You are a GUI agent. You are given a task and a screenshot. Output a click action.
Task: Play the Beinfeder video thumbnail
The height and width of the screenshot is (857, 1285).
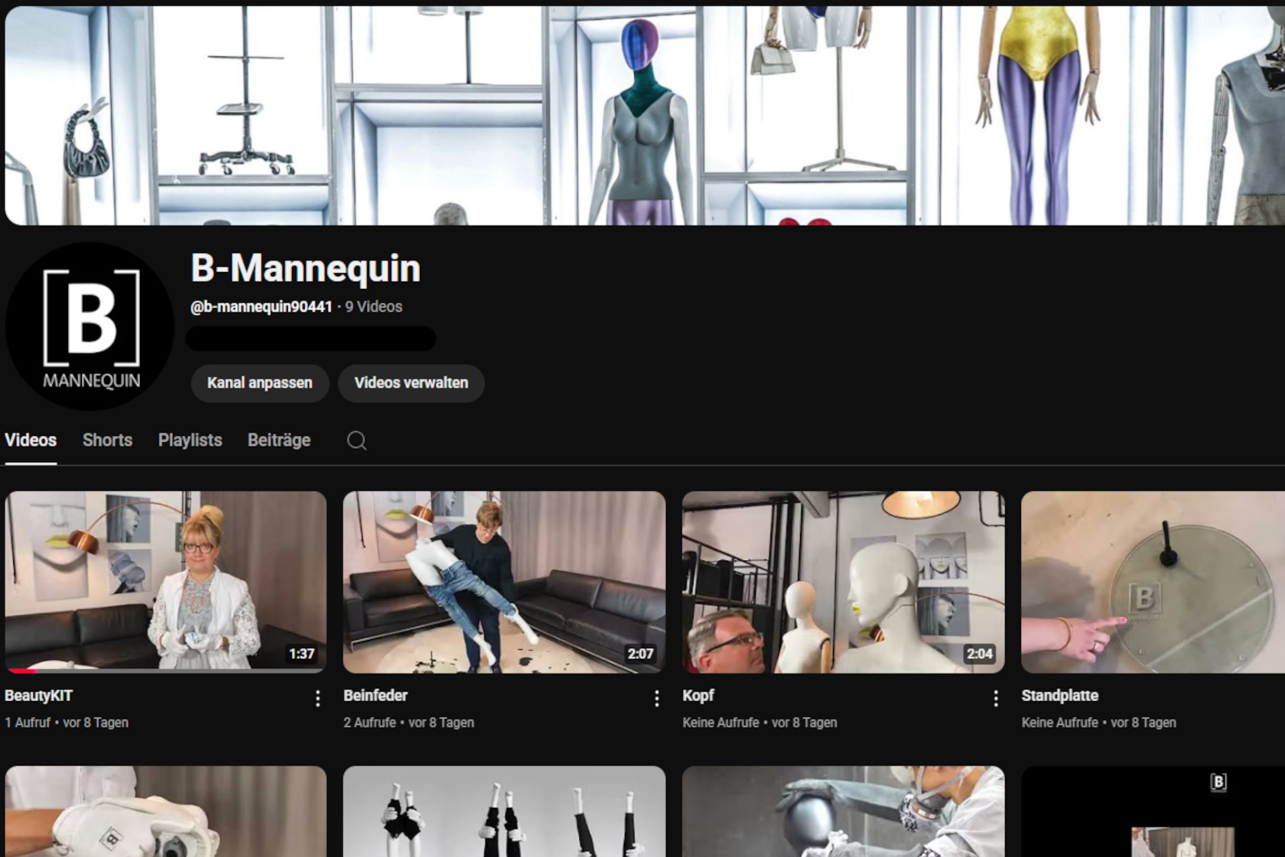pos(505,582)
